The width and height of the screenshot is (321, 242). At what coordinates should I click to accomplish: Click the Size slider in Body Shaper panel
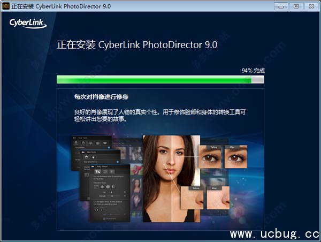click(x=115, y=191)
